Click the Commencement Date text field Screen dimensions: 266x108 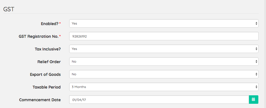coord(159,100)
